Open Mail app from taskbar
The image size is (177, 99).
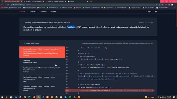click(16, 97)
